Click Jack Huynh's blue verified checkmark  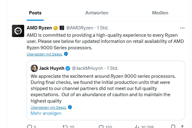[68, 68]
